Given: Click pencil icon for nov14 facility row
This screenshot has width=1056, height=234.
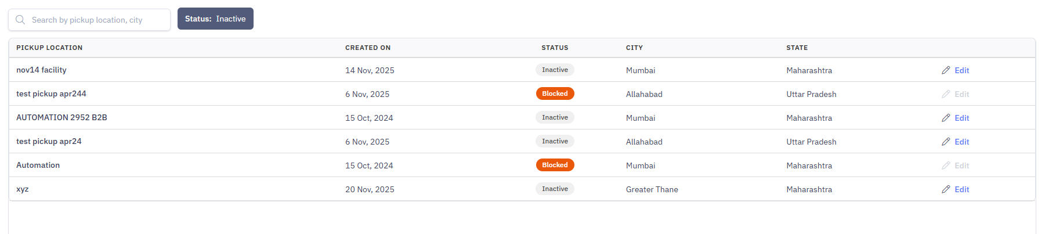Looking at the screenshot, I should click(x=946, y=70).
